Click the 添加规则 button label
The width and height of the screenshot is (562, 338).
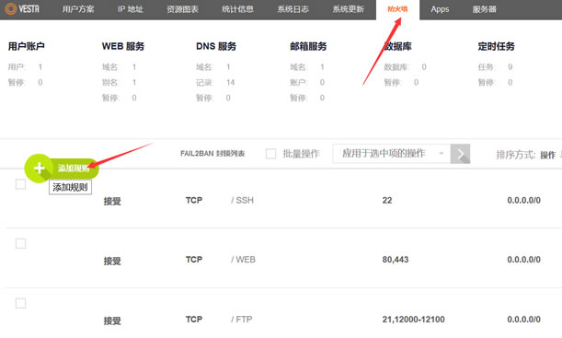pyautogui.click(x=74, y=169)
